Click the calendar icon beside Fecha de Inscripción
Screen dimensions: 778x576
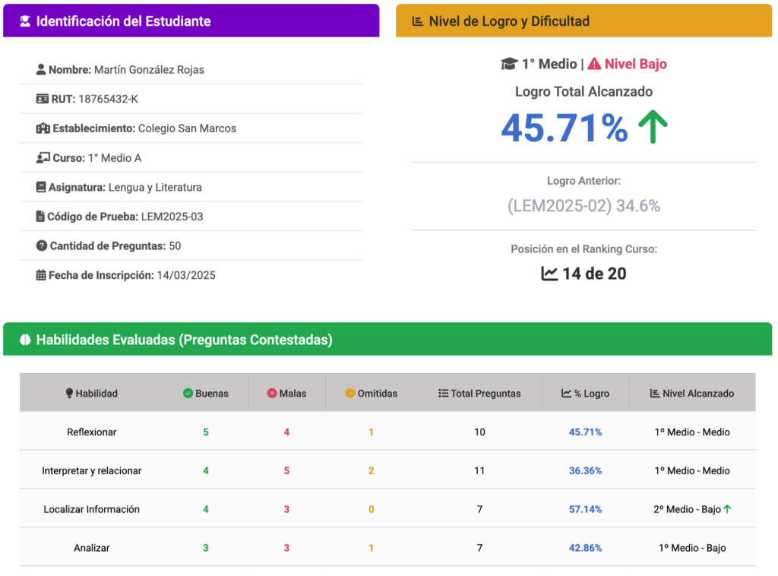pos(41,275)
